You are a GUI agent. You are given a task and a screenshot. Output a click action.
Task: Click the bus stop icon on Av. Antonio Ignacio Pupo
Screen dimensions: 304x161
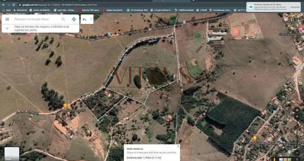(x=109, y=34)
